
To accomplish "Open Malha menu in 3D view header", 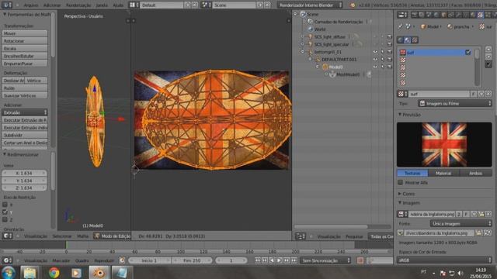I will coord(83,236).
